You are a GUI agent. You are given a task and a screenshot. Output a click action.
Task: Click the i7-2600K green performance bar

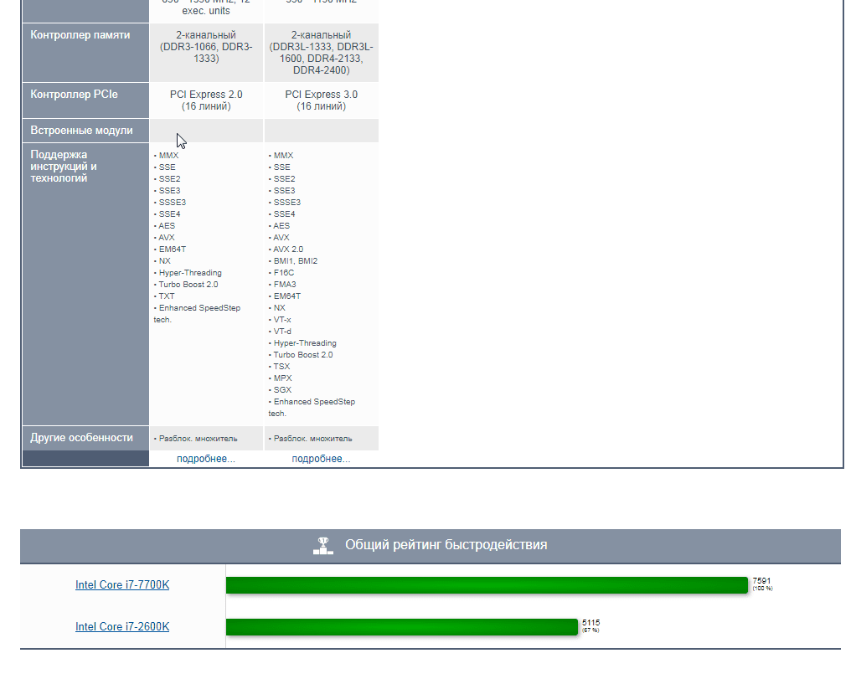click(402, 626)
